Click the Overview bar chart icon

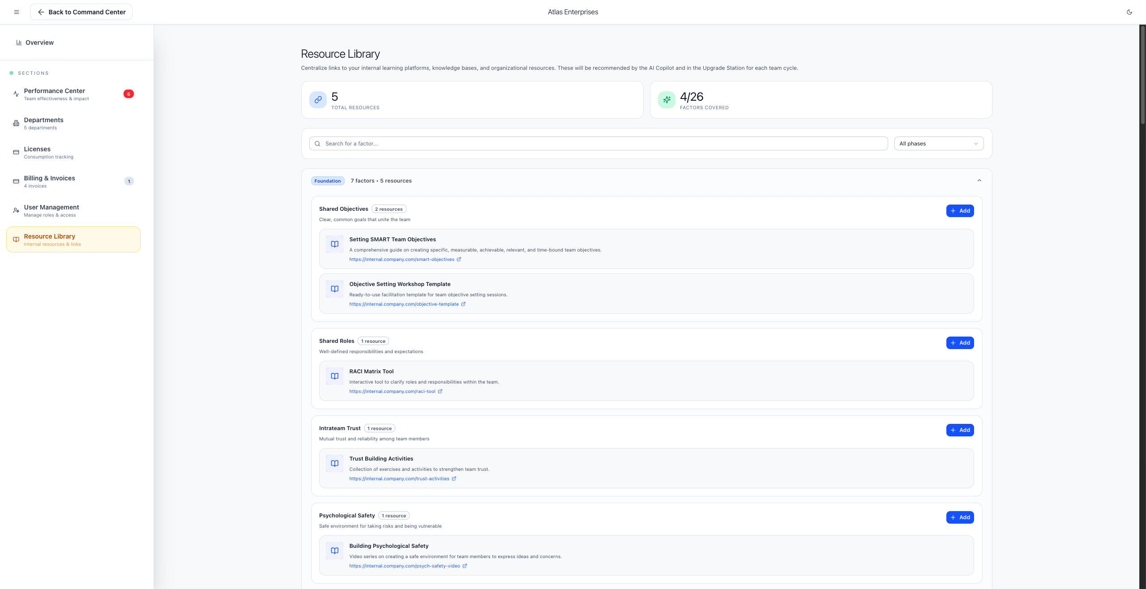point(19,43)
